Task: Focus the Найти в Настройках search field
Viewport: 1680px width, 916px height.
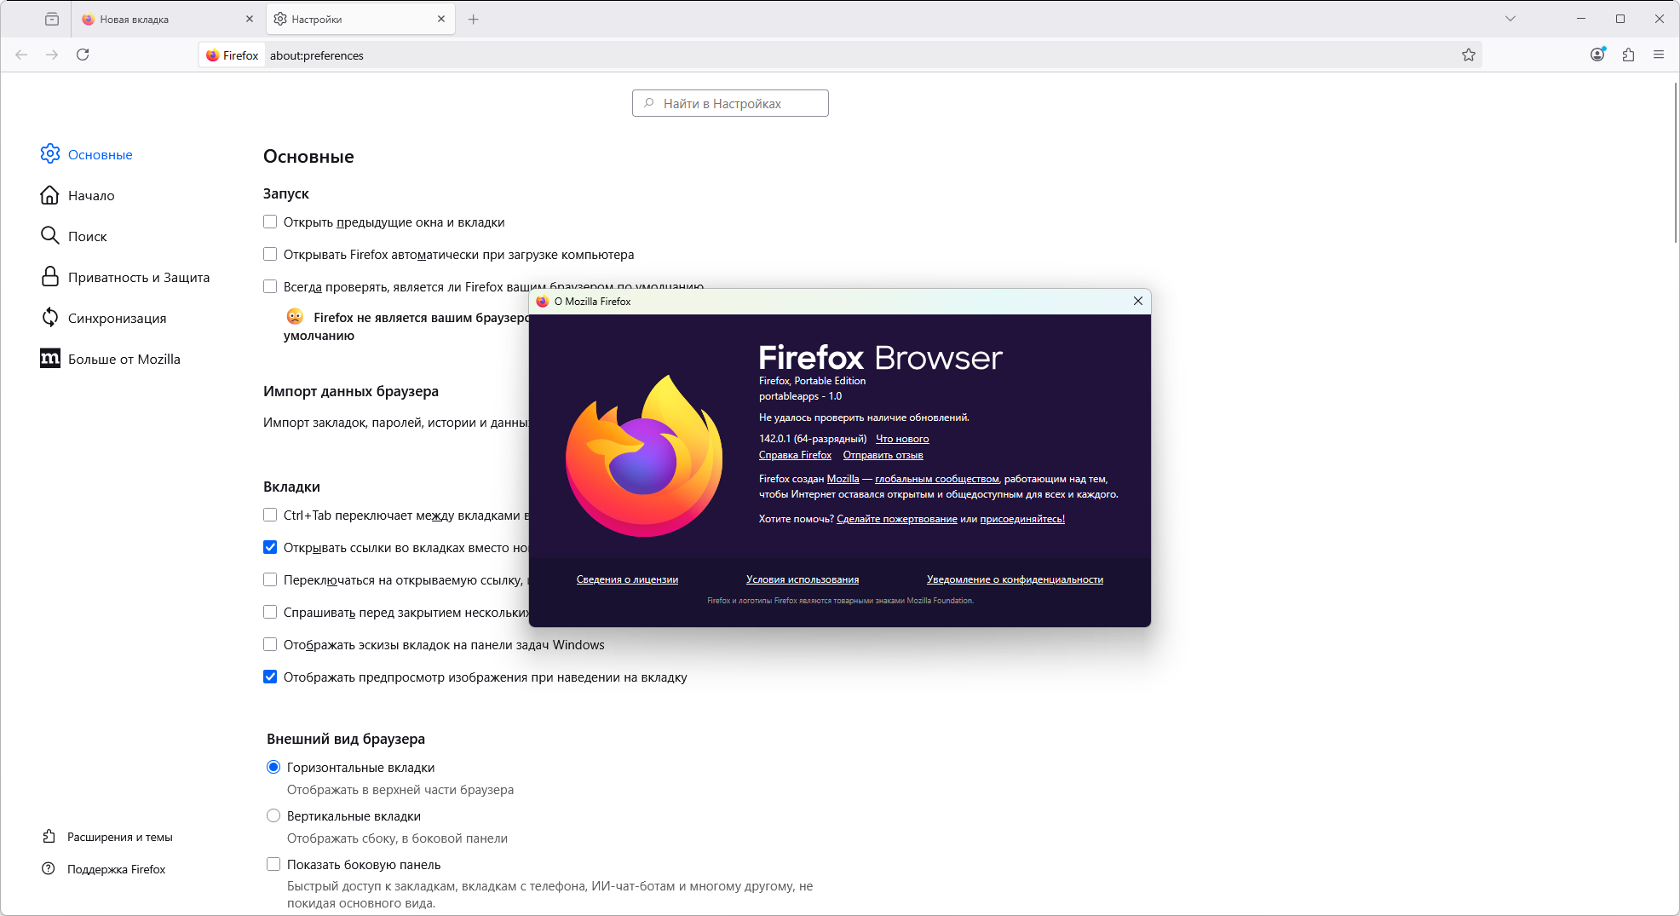Action: 730,103
